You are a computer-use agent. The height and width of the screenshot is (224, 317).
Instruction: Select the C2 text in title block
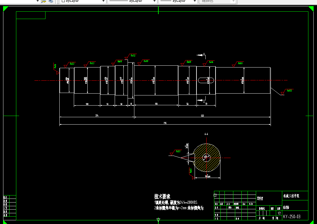[215, 195]
